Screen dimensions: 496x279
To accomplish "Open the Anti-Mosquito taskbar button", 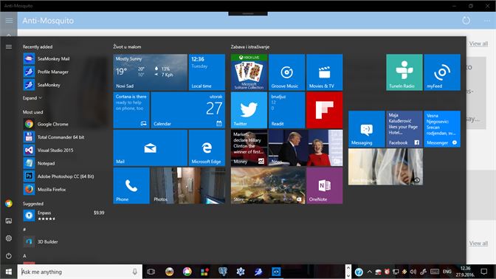I will tap(276, 272).
